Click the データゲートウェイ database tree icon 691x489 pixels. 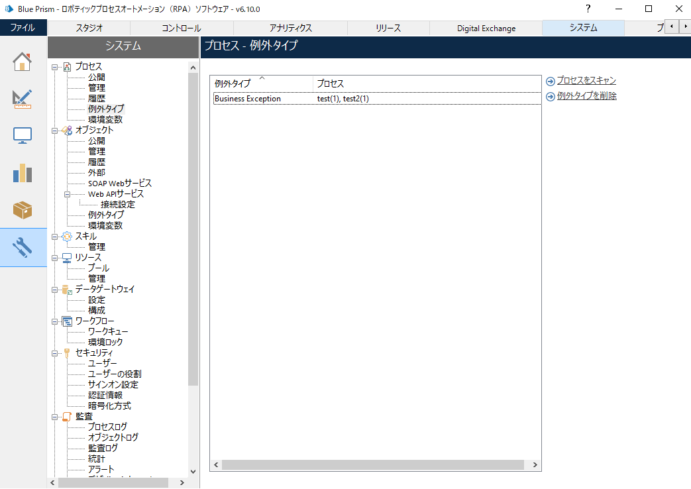67,290
